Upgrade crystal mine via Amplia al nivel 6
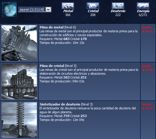The width and height of the screenshot is (156, 139). click(148, 68)
